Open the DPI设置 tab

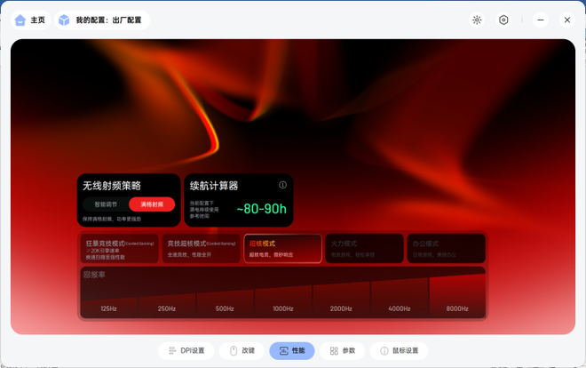(x=186, y=351)
